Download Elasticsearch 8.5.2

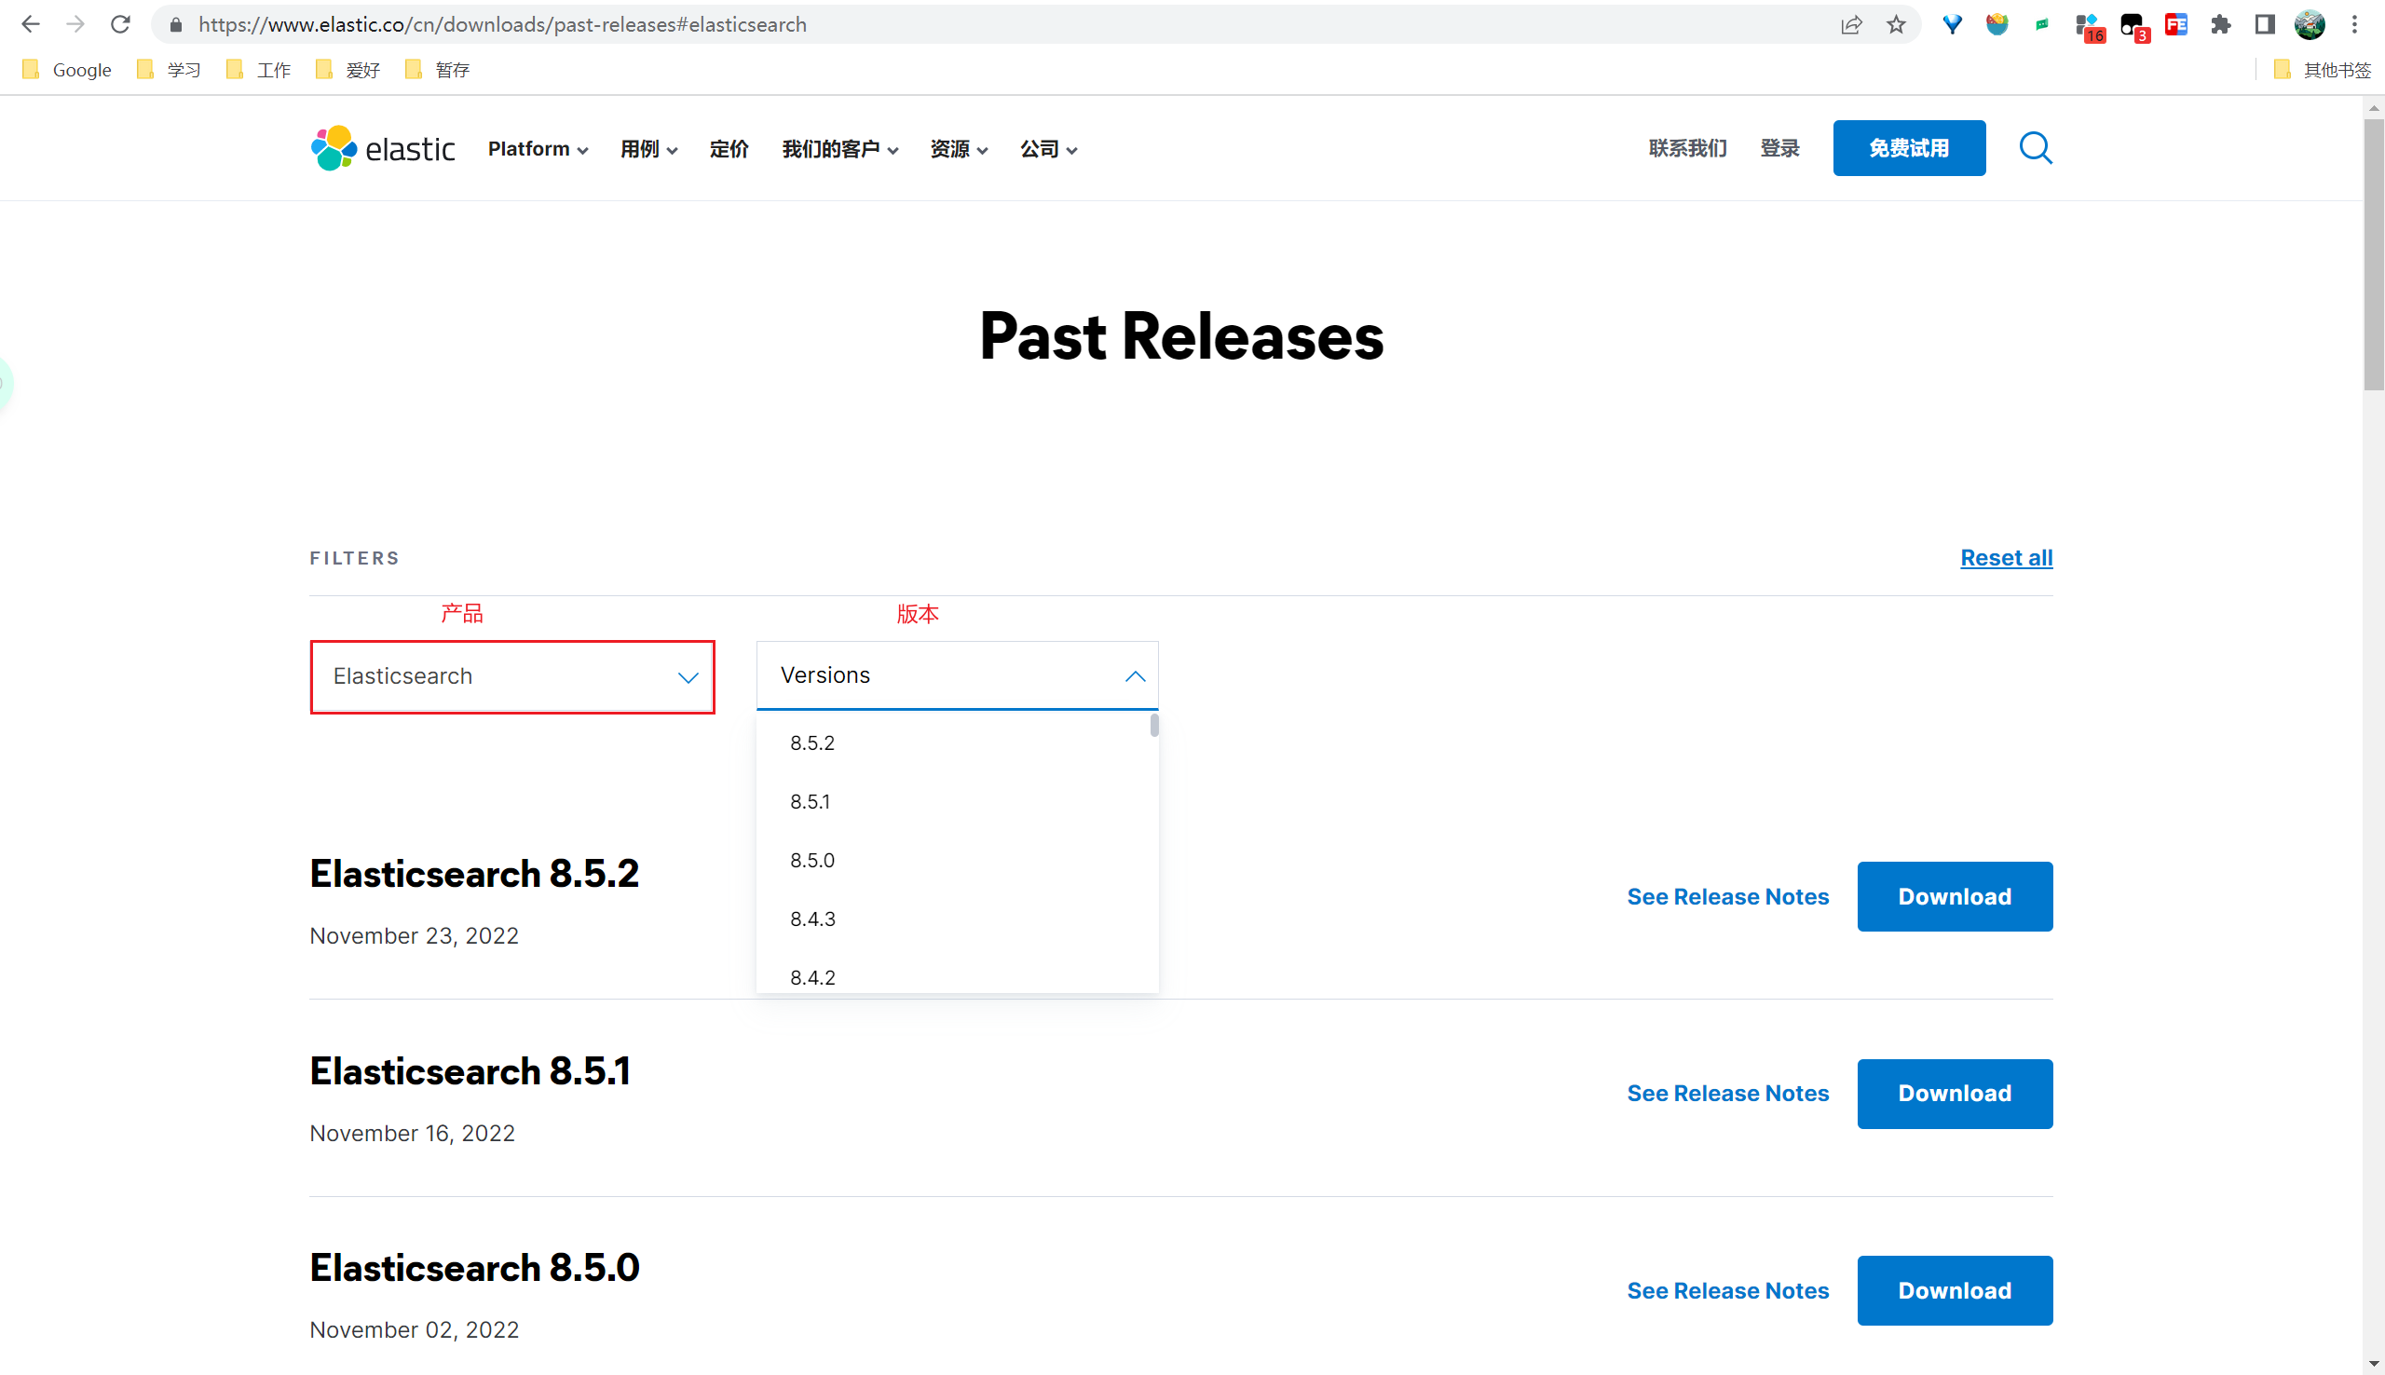point(1955,895)
